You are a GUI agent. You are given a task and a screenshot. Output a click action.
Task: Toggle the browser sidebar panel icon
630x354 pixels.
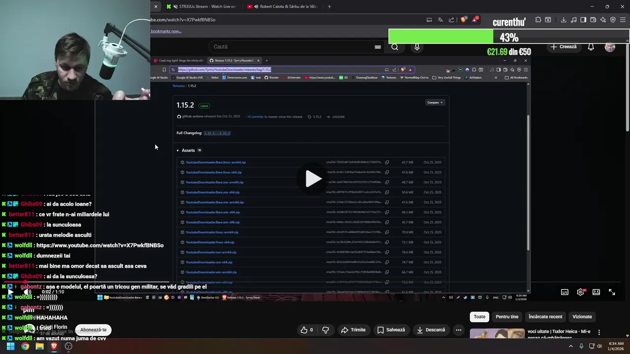[583, 20]
